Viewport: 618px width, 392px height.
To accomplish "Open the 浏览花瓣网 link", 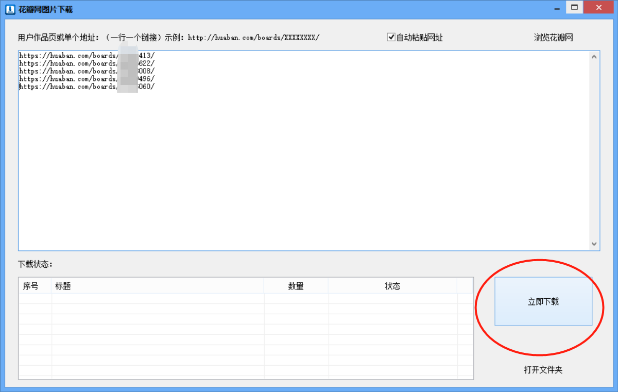I will [x=554, y=38].
